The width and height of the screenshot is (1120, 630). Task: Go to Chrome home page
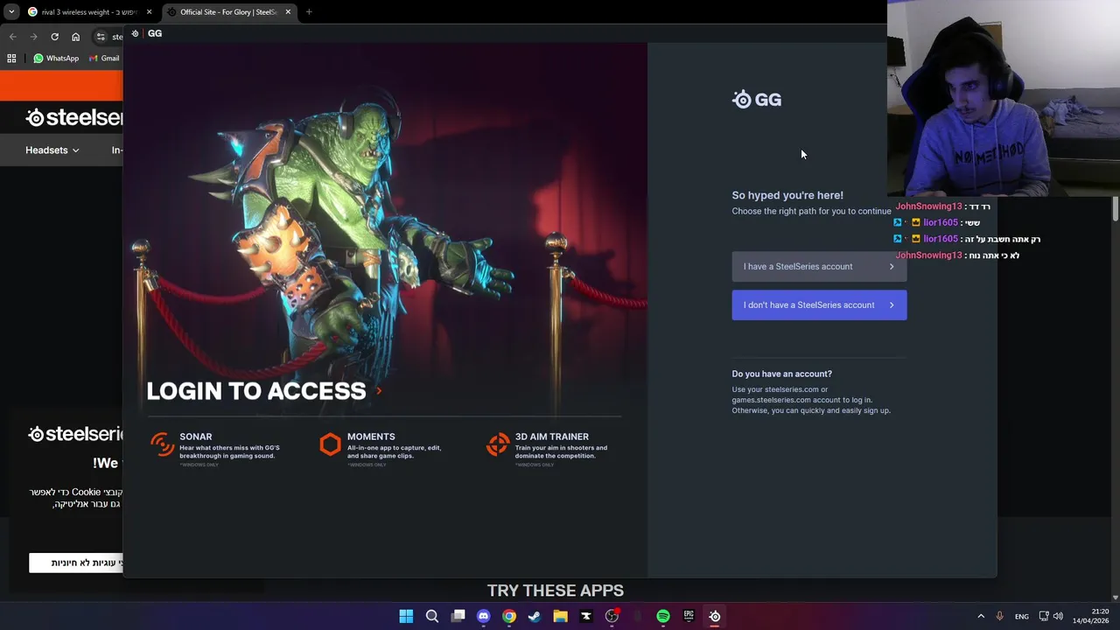click(x=75, y=37)
